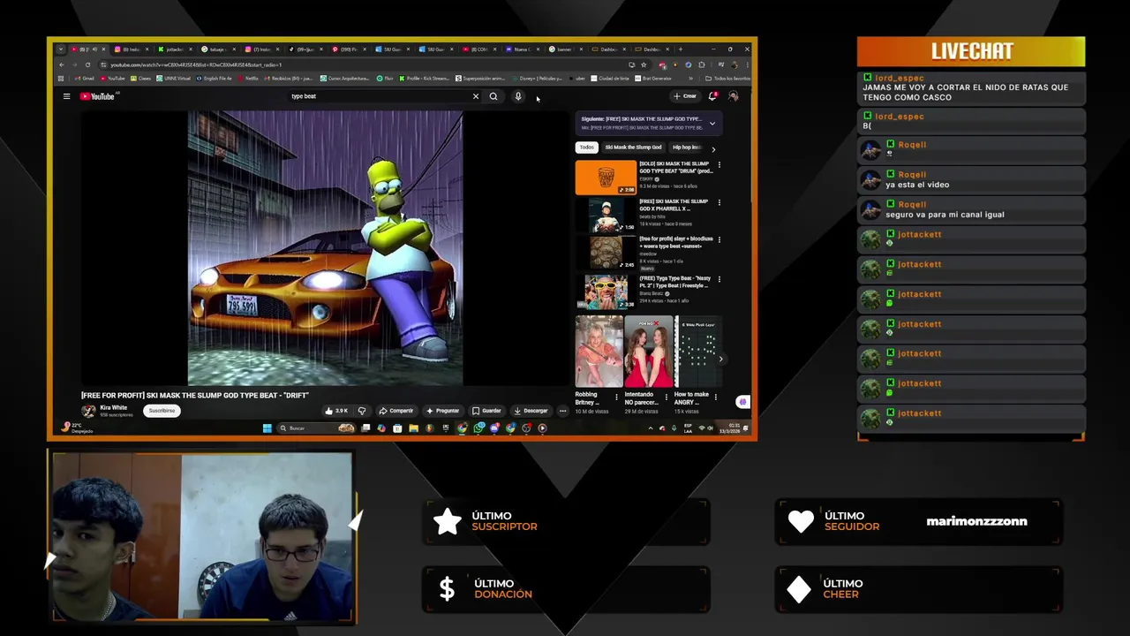Click the YouTube search field "type beat"
Image resolution: width=1130 pixels, height=636 pixels.
tap(380, 96)
